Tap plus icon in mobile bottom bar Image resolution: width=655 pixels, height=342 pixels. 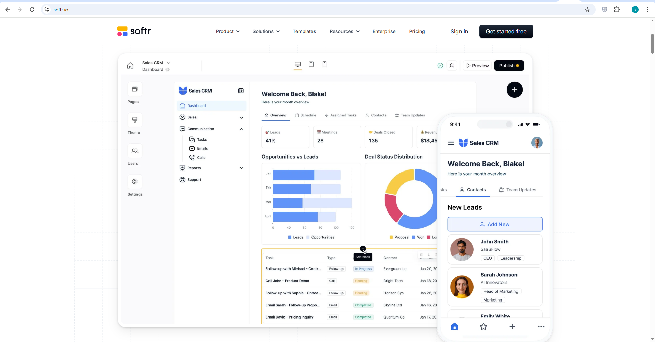point(512,327)
